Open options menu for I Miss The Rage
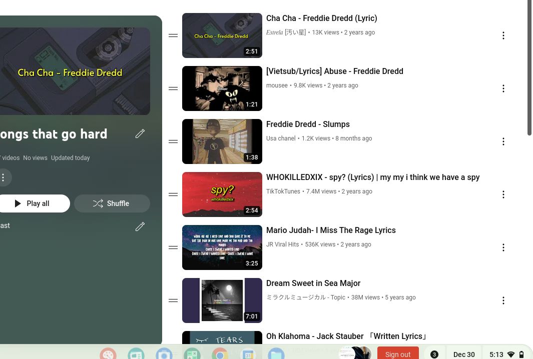533x359 pixels. pyautogui.click(x=503, y=247)
